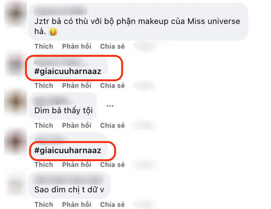The image size is (271, 209).
Task: Click Phản hồi under 'Sao dìm chị t dữ v'
Action: tap(76, 205)
